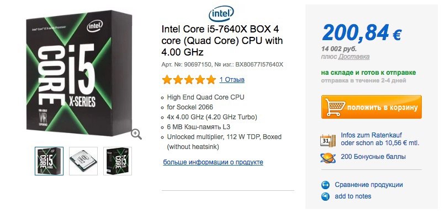Screen dimensions: 445x215
Task: Click the blue add to notes icon
Action: point(325,196)
